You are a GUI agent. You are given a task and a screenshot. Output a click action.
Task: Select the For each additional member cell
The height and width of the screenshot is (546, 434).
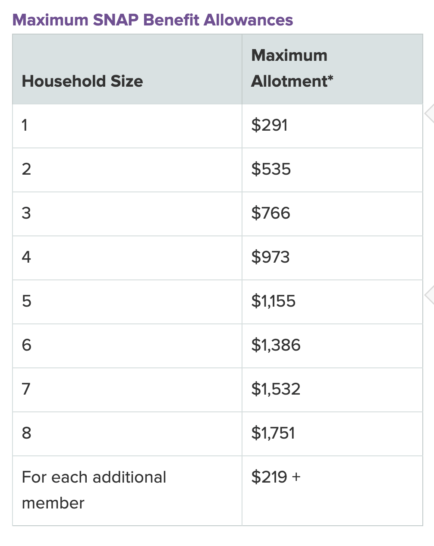(94, 490)
